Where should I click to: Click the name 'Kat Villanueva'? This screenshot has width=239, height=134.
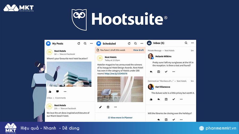click(x=163, y=87)
